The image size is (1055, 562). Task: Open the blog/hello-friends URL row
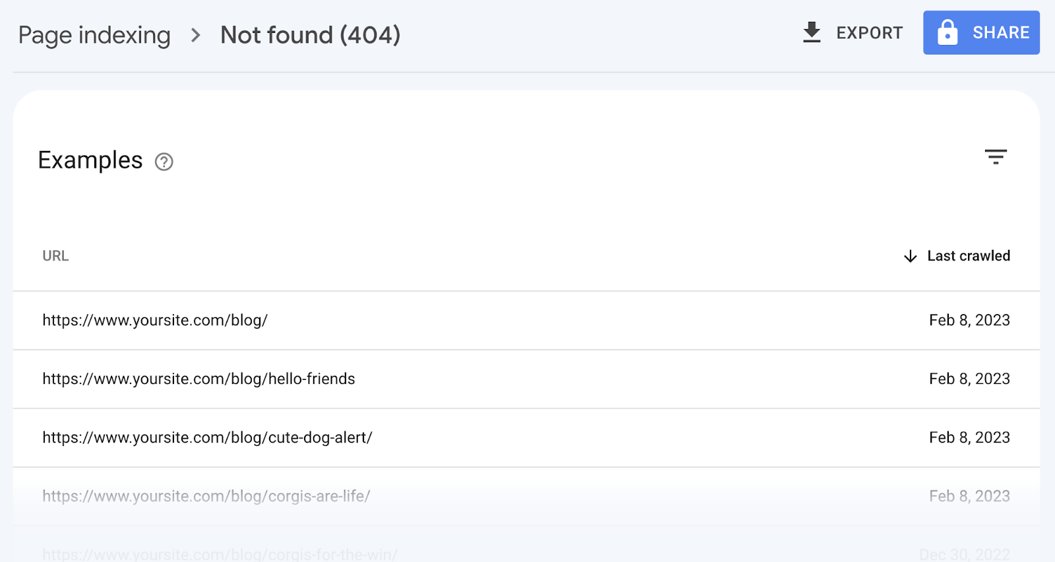[198, 379]
